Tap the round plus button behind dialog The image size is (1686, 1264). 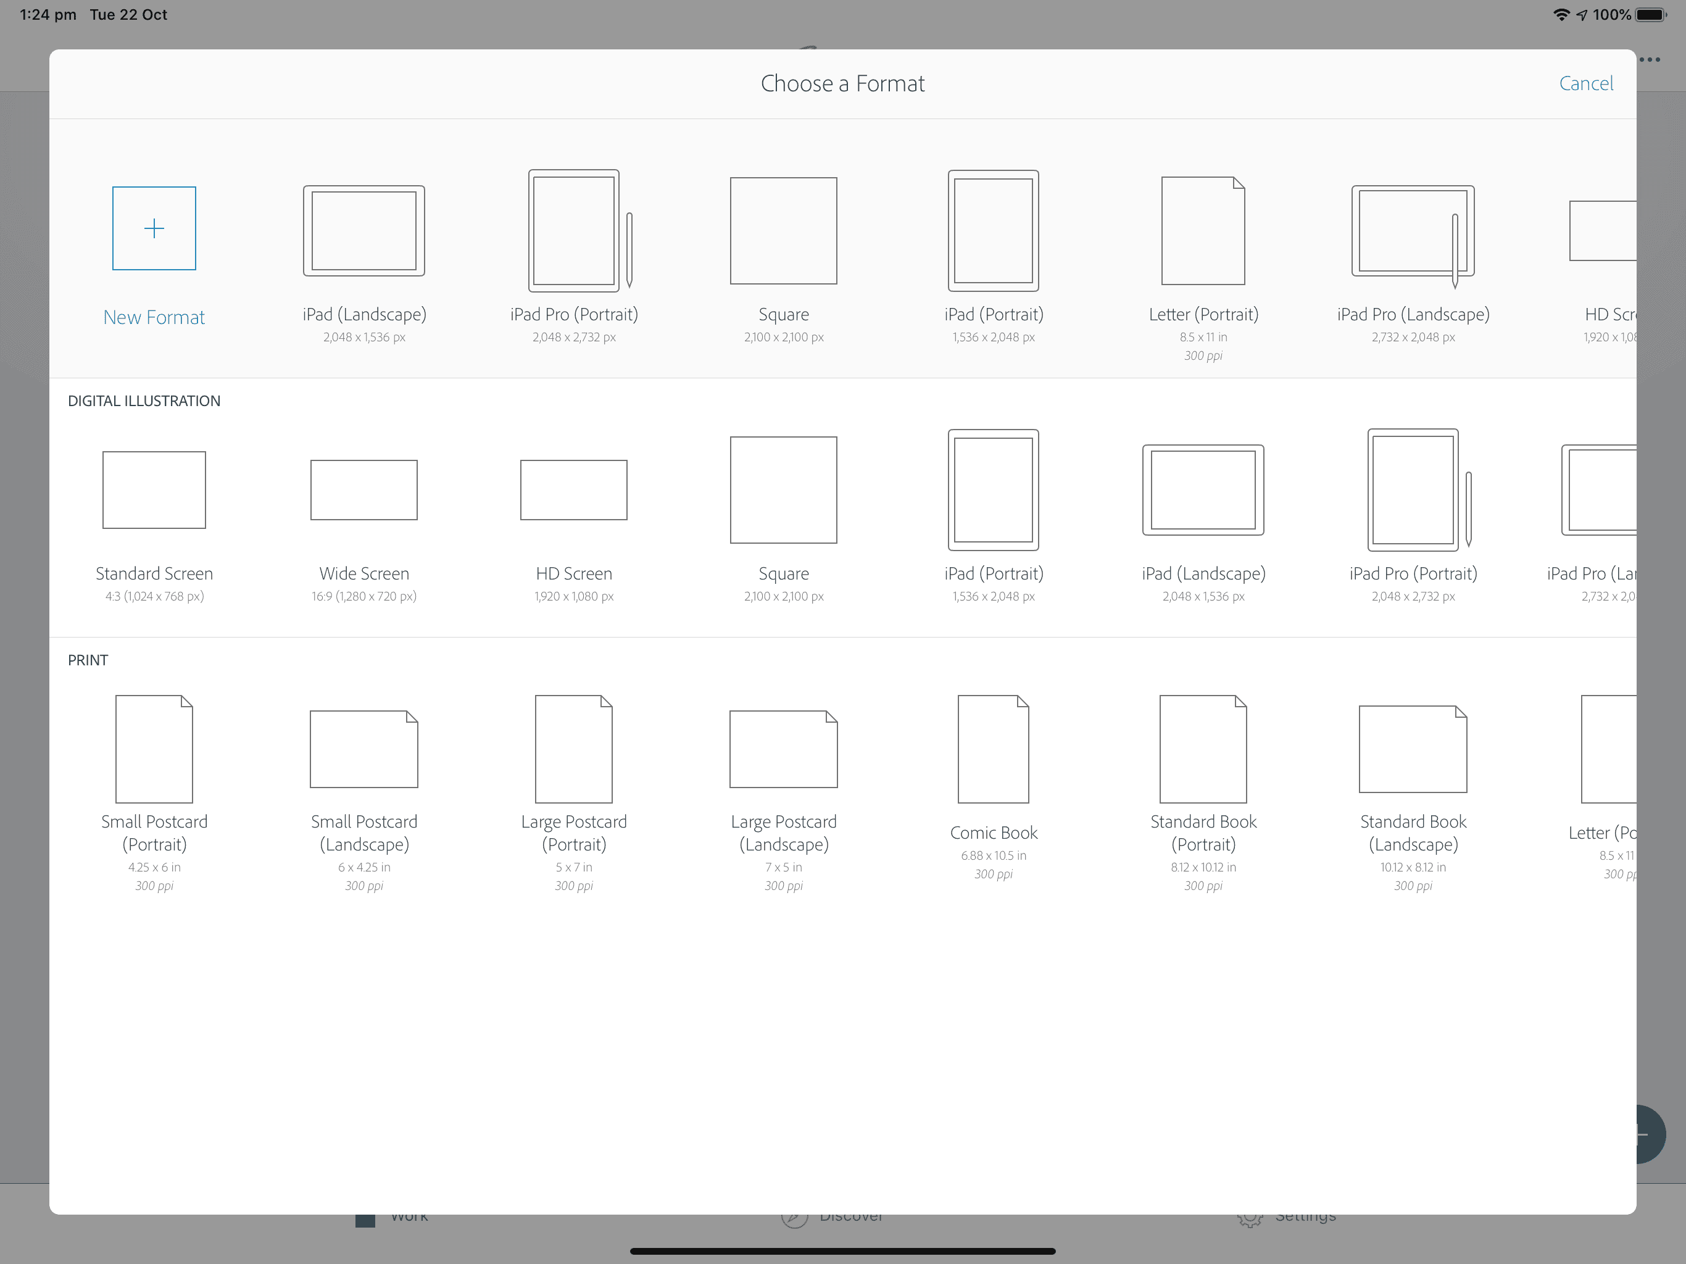[1651, 1134]
